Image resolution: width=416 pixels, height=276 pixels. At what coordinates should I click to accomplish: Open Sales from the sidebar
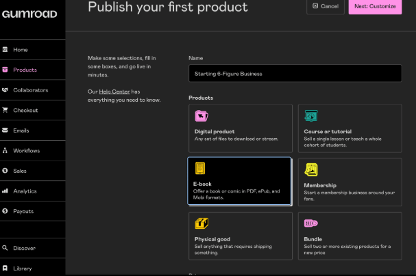33,171
